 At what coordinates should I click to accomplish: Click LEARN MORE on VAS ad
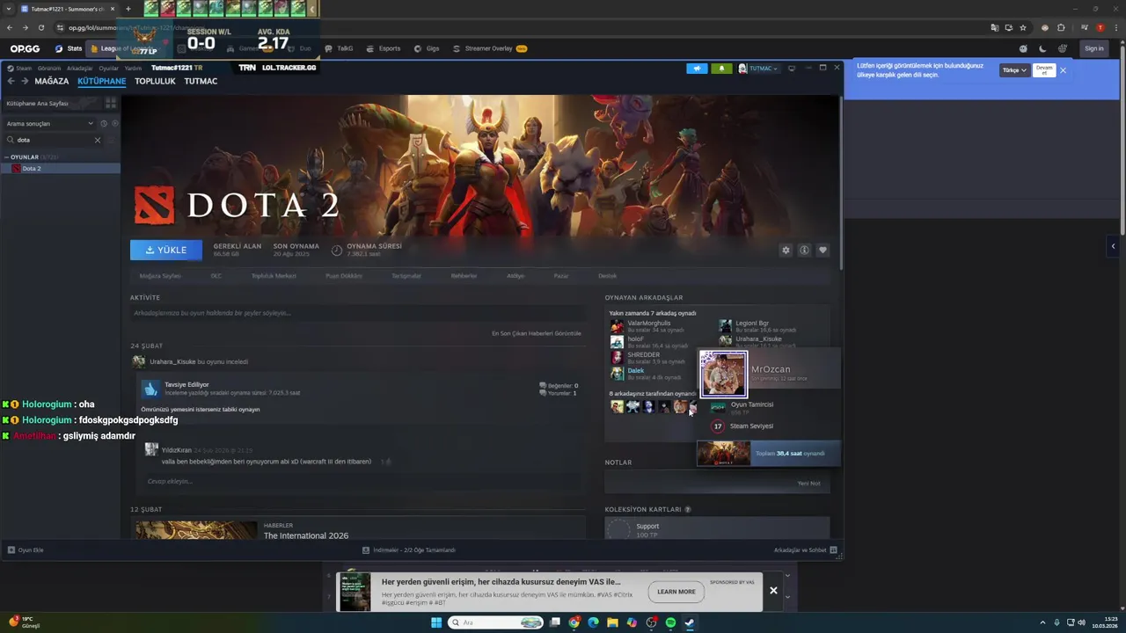[x=676, y=592]
